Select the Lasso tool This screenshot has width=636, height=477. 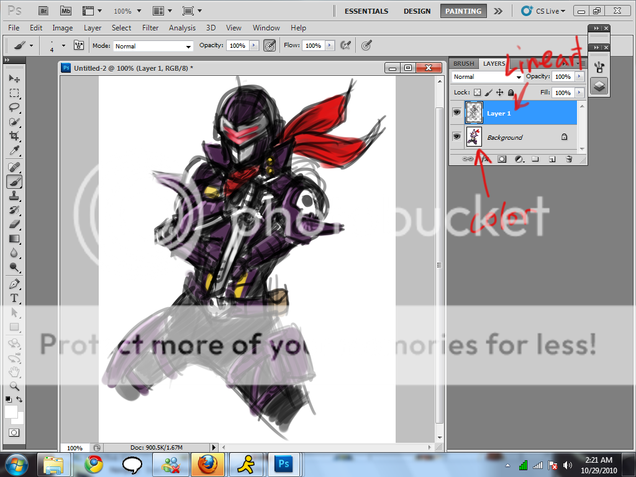(x=14, y=106)
